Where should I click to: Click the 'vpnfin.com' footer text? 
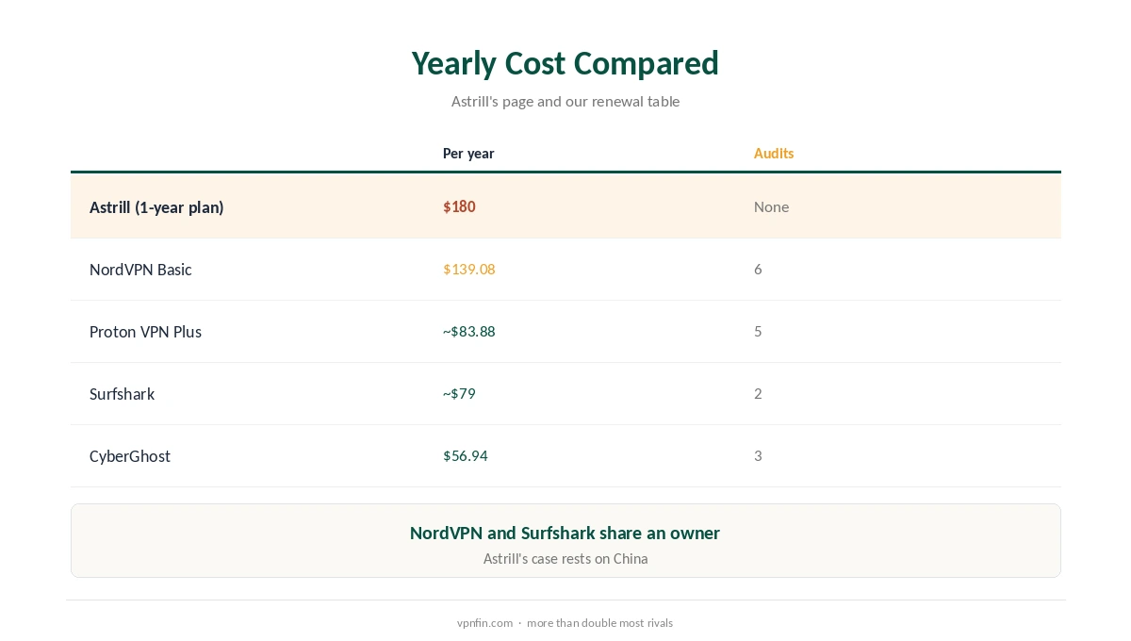(x=484, y=623)
